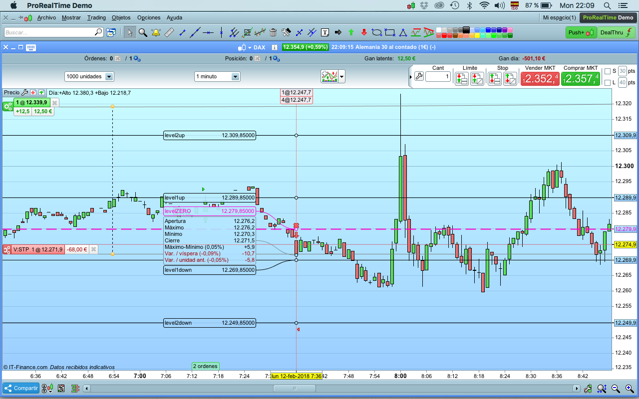This screenshot has width=639, height=399.
Task: Open the Objetos menu
Action: click(x=121, y=17)
